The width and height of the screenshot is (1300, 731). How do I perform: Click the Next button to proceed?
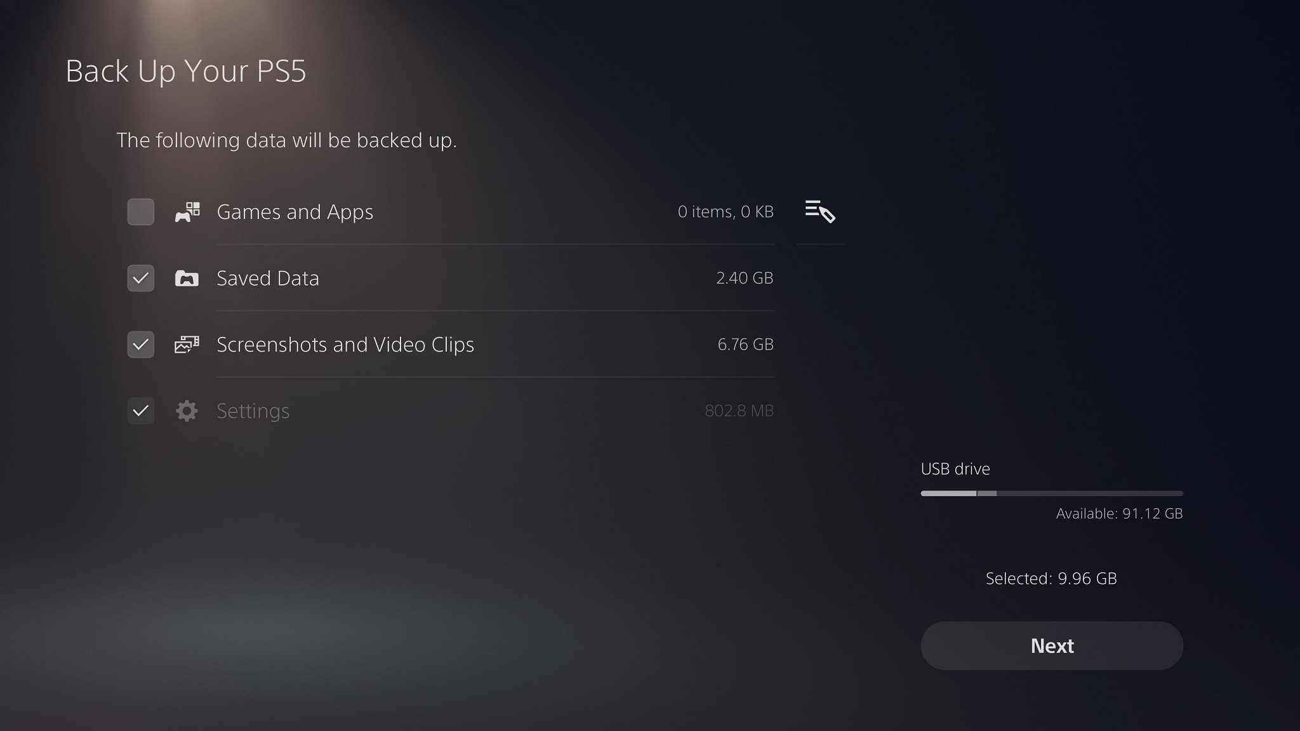[1052, 645]
